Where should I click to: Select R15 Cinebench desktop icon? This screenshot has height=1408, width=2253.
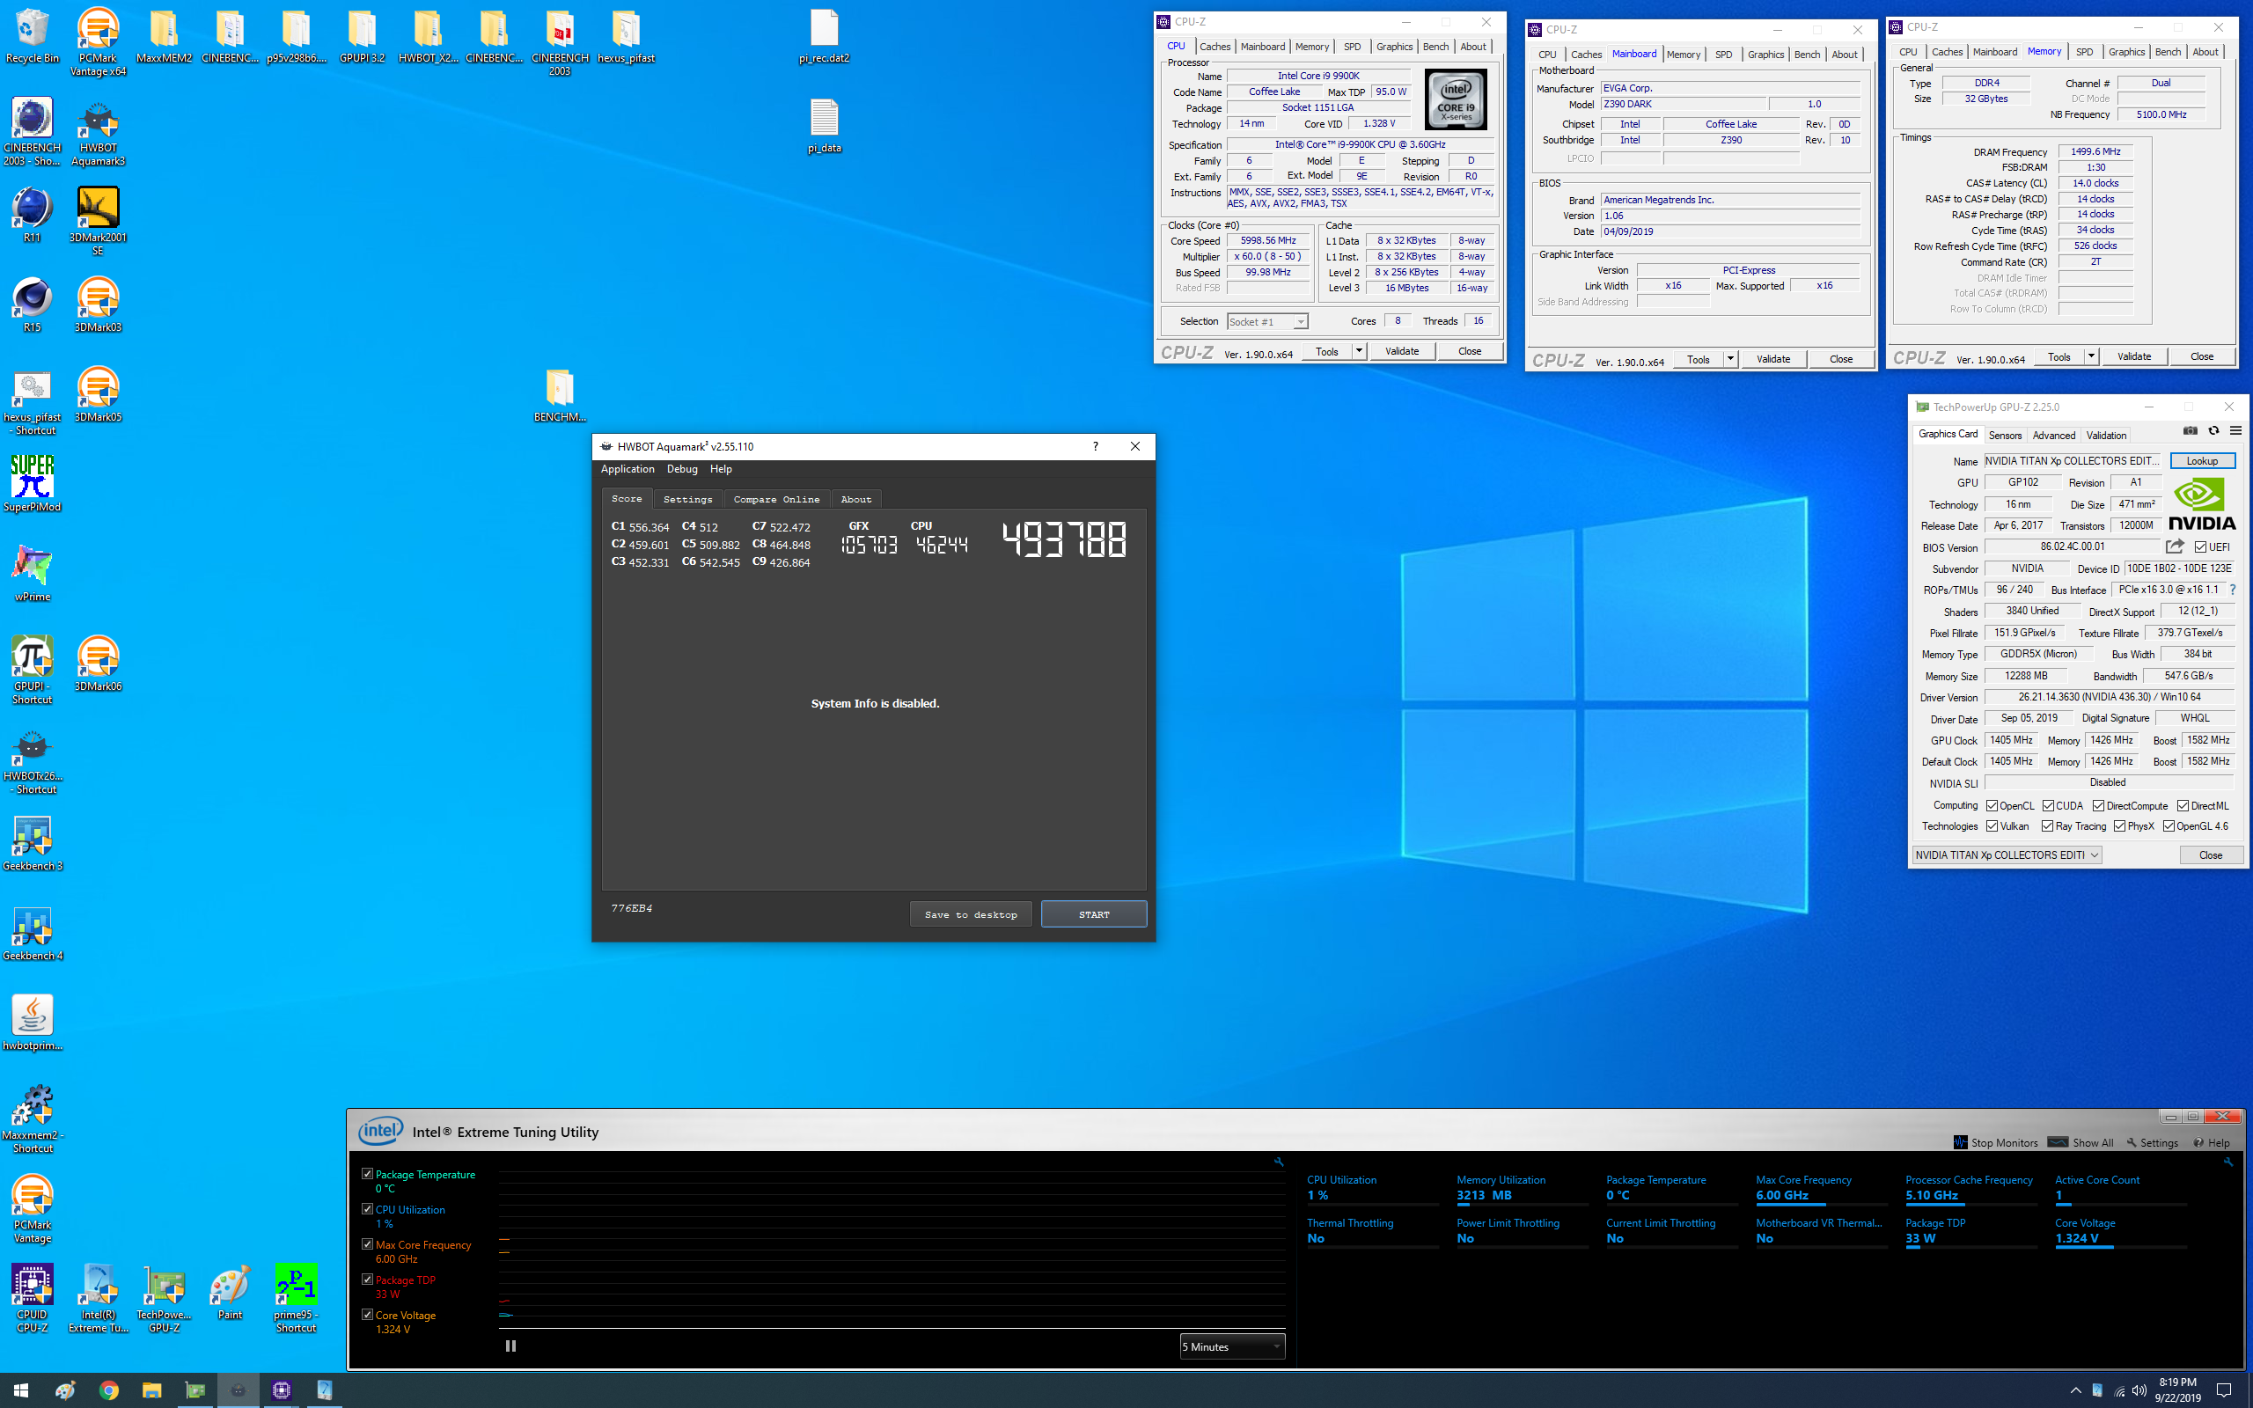coord(32,305)
